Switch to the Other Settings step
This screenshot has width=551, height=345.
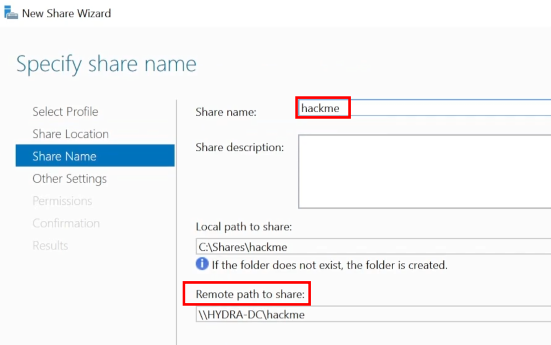[70, 179]
